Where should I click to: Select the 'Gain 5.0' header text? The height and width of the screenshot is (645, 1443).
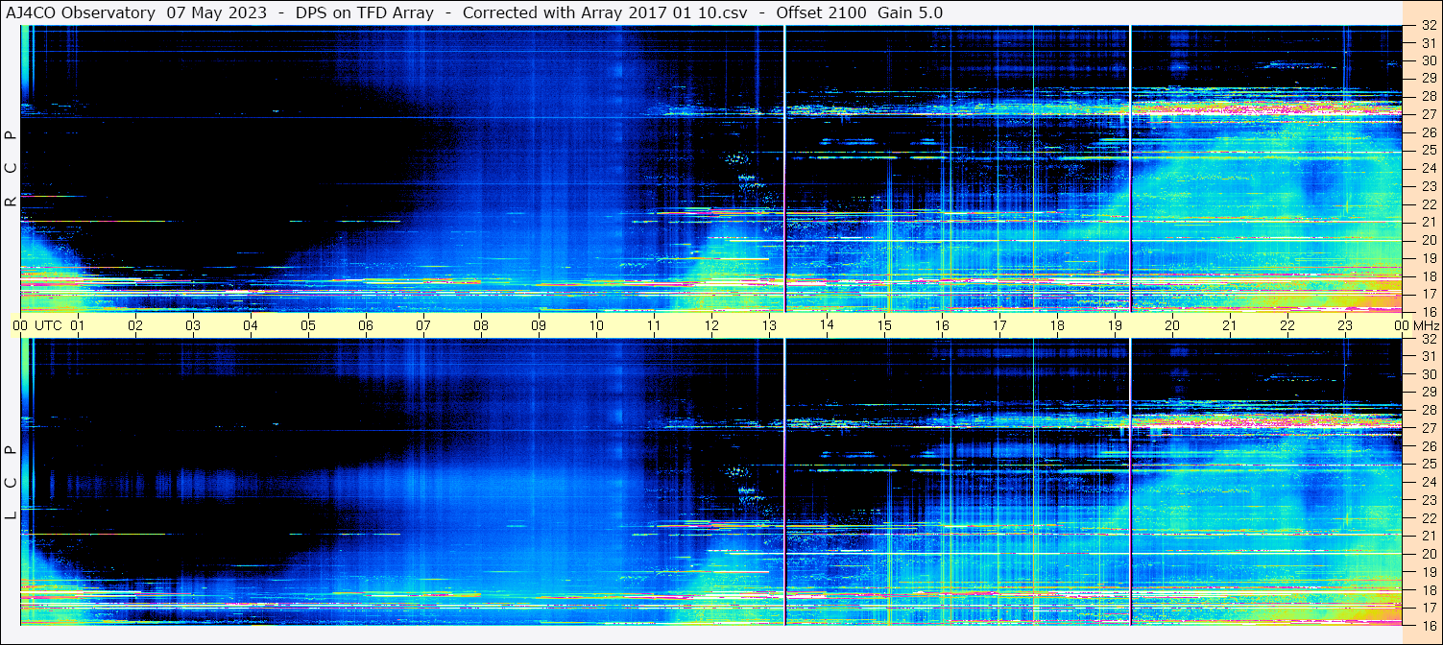click(910, 13)
